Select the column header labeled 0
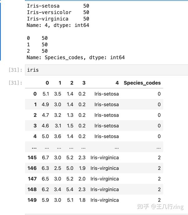 click(x=47, y=83)
